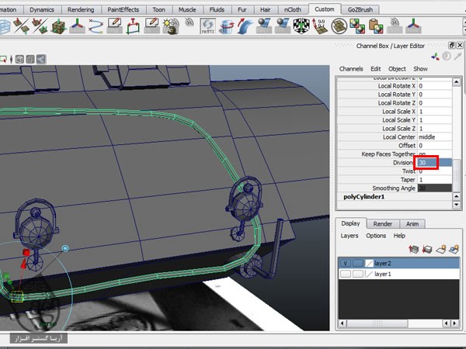Toggle display type box for layer2
This screenshot has height=349, width=466.
tap(356, 263)
